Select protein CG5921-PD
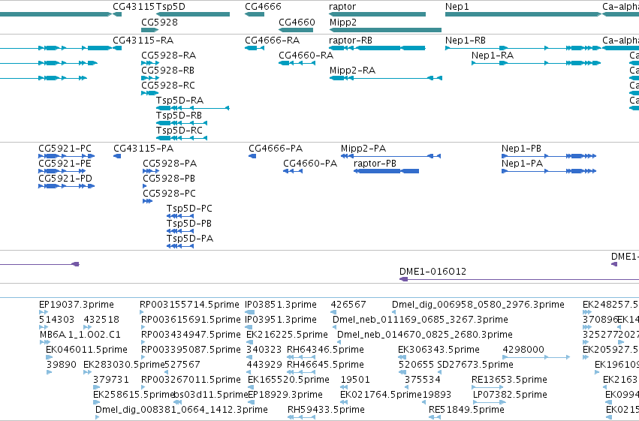The image size is (639, 421). [67, 186]
